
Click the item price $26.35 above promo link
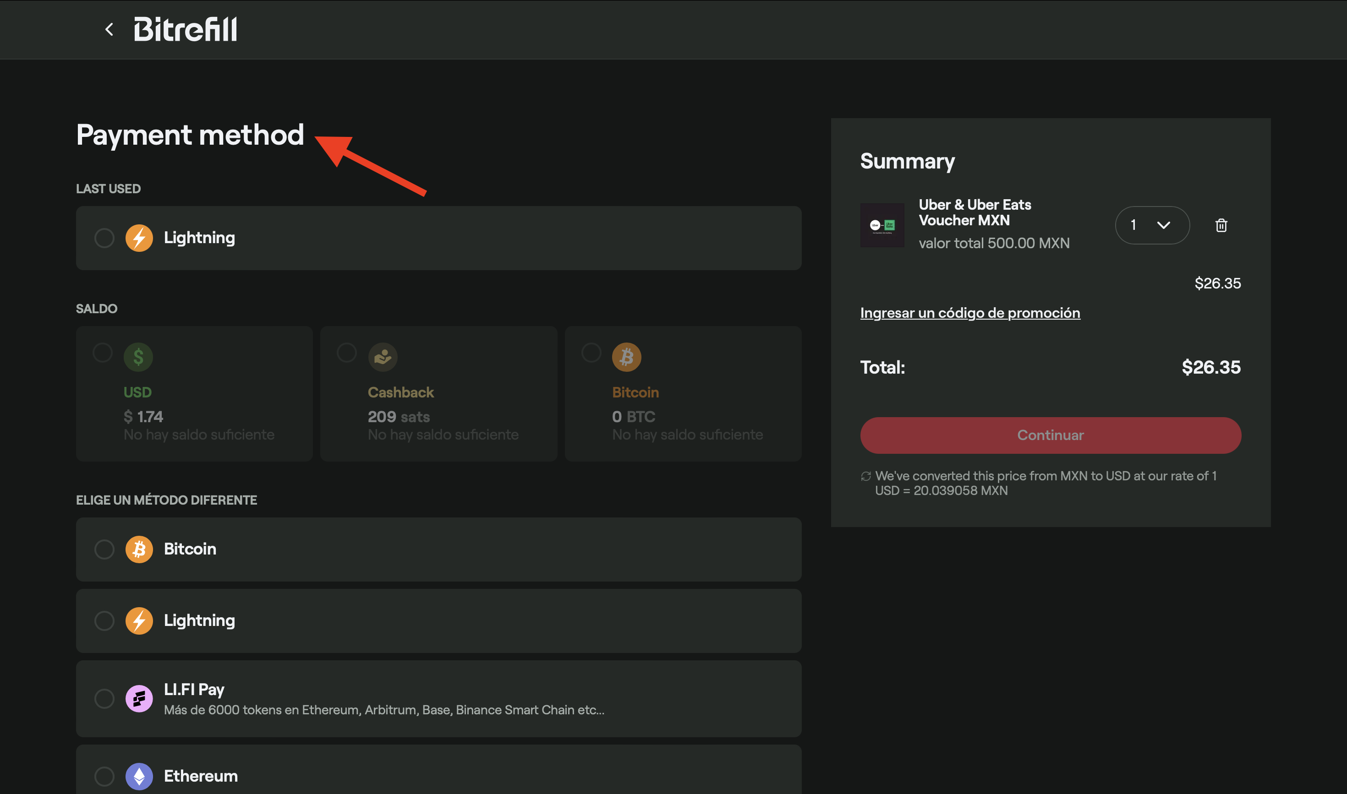click(x=1217, y=283)
